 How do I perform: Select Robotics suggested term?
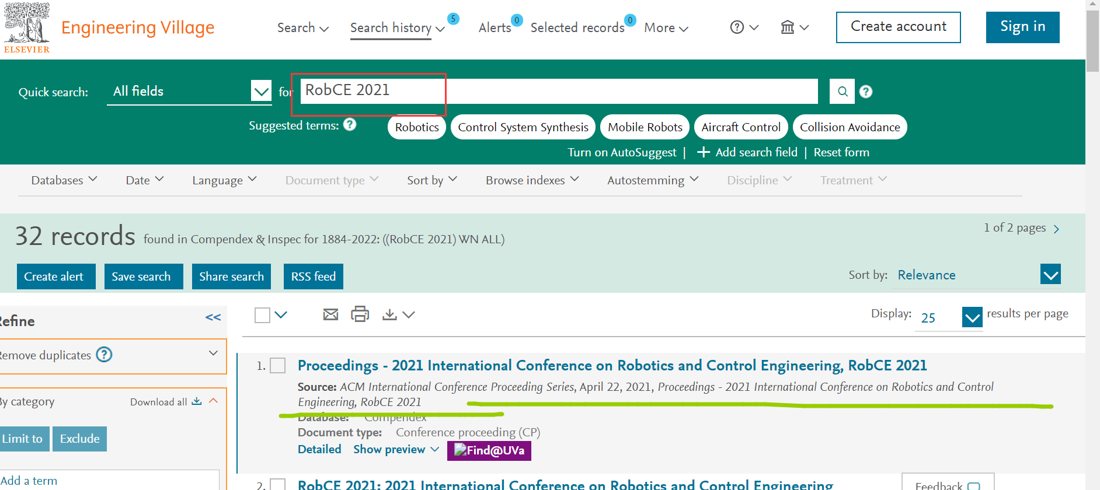pyautogui.click(x=417, y=127)
